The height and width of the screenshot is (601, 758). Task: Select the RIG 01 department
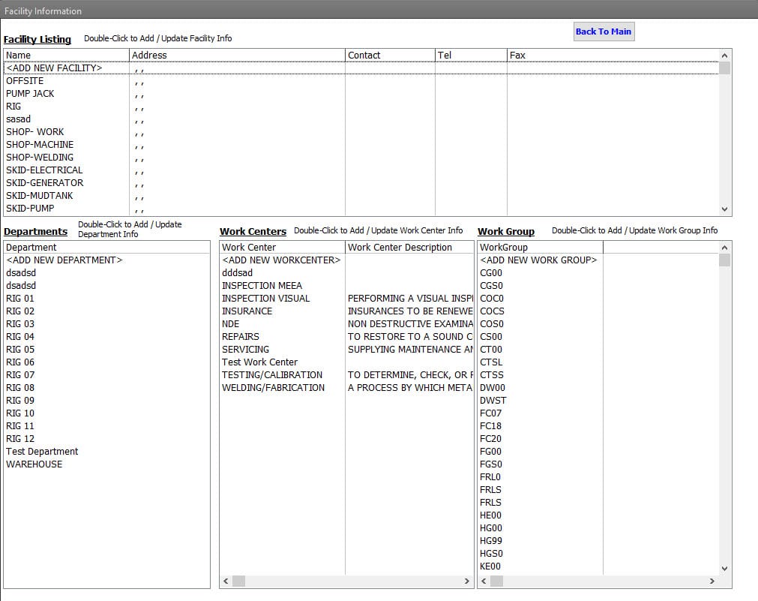point(106,299)
